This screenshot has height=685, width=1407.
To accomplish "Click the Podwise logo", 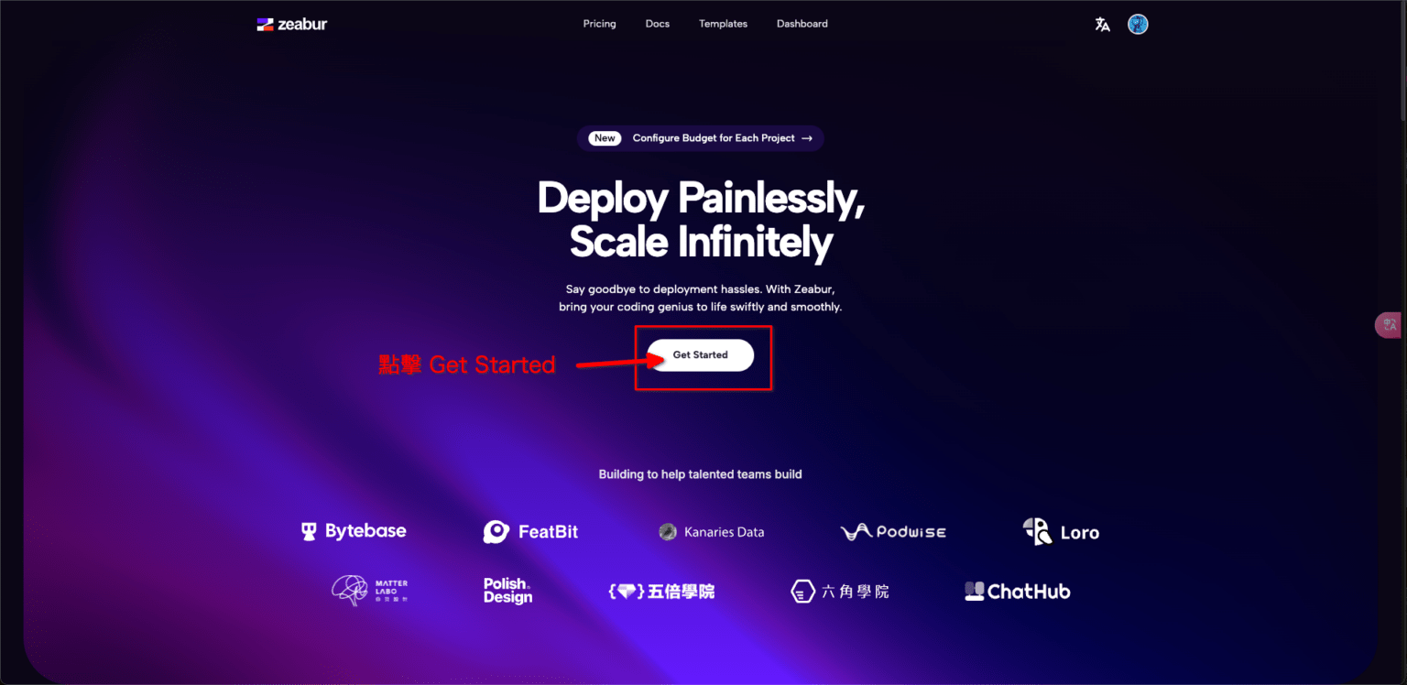I will click(893, 532).
